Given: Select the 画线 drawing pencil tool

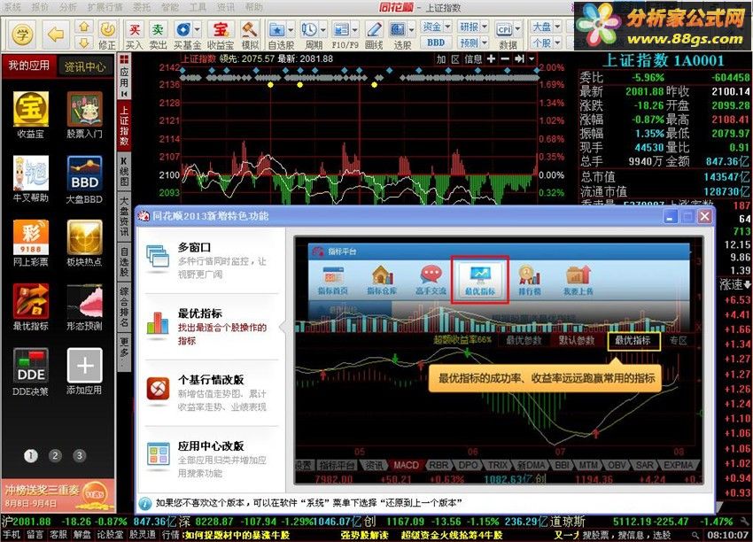Looking at the screenshot, I should 374,35.
